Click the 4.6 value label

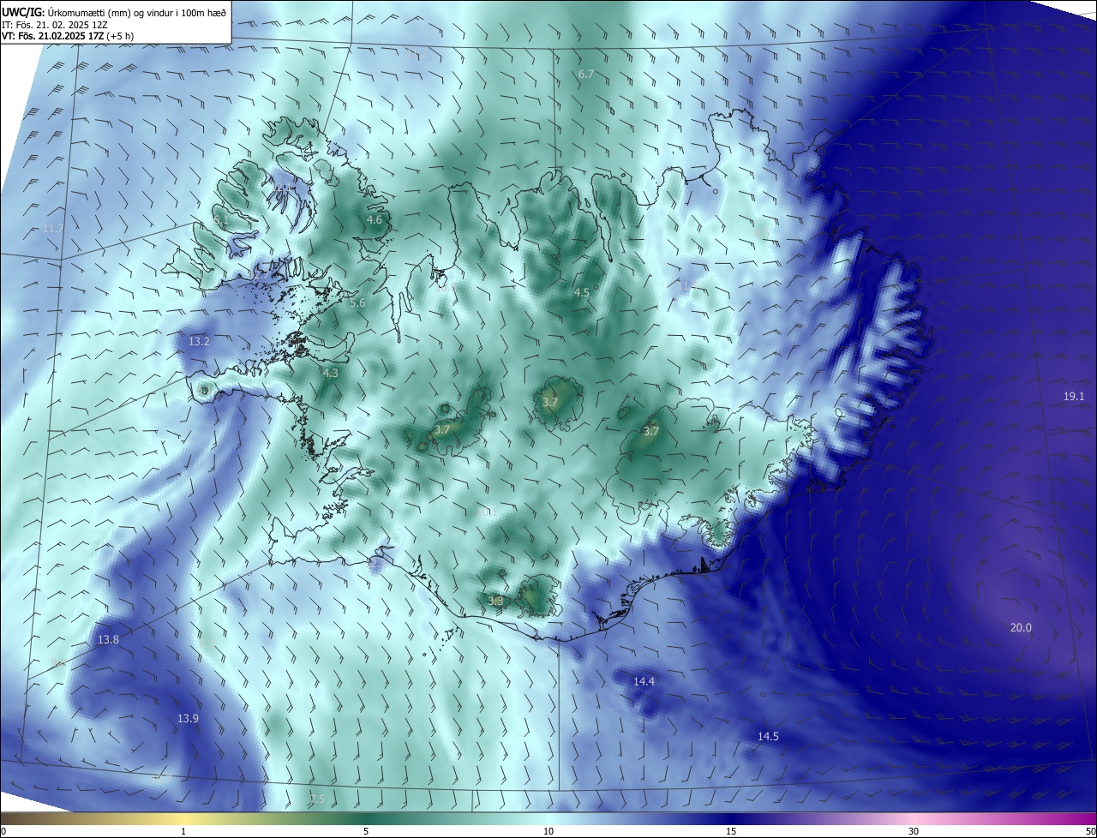(x=375, y=220)
